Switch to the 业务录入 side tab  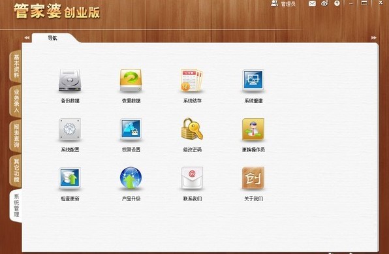[16, 101]
